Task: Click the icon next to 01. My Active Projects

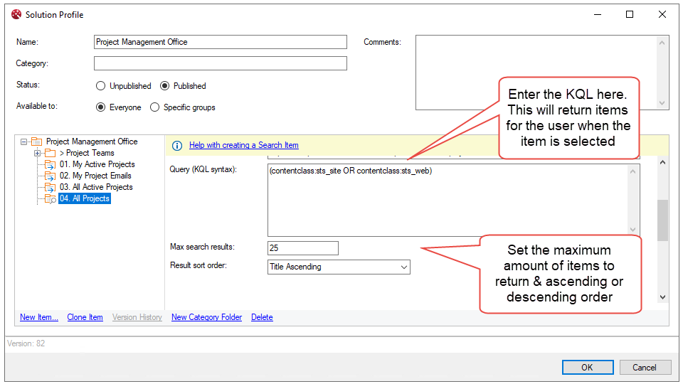Action: pyautogui.click(x=50, y=164)
